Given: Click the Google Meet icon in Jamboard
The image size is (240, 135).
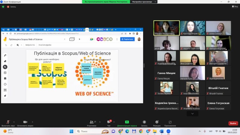Looking at the screenshot, I should click(92, 39).
